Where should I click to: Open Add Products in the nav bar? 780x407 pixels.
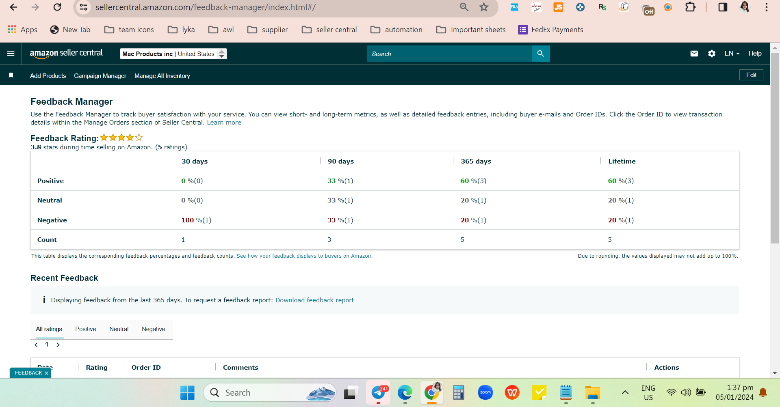[48, 76]
